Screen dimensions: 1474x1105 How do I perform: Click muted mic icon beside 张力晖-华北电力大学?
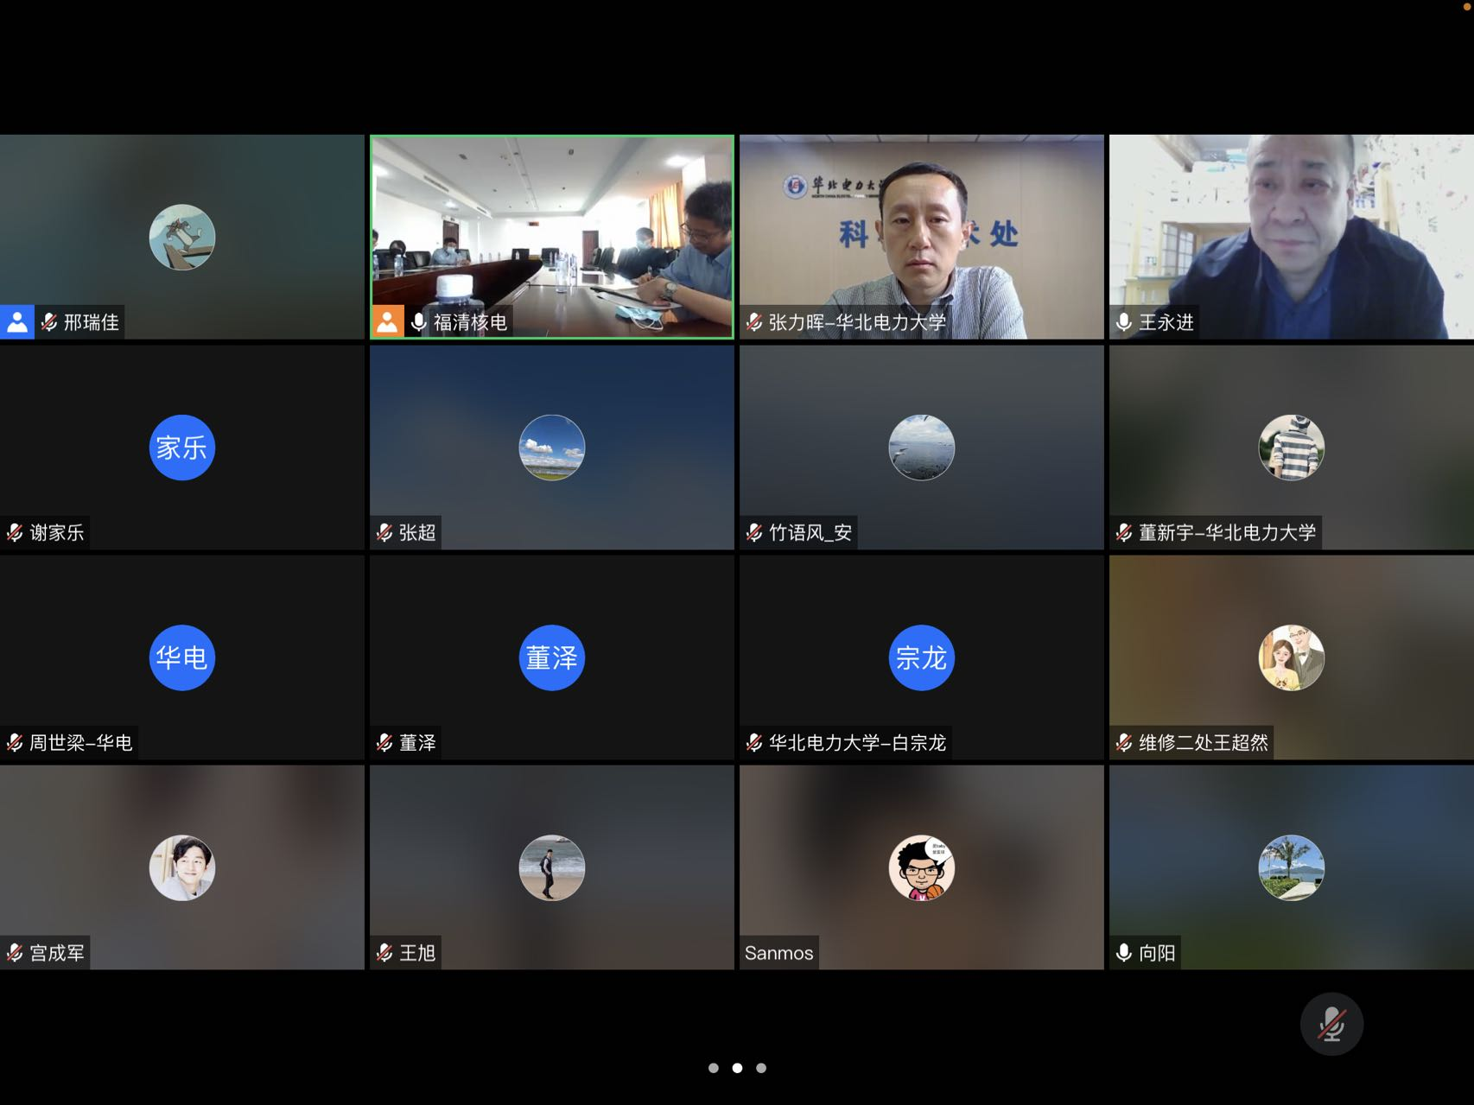754,322
